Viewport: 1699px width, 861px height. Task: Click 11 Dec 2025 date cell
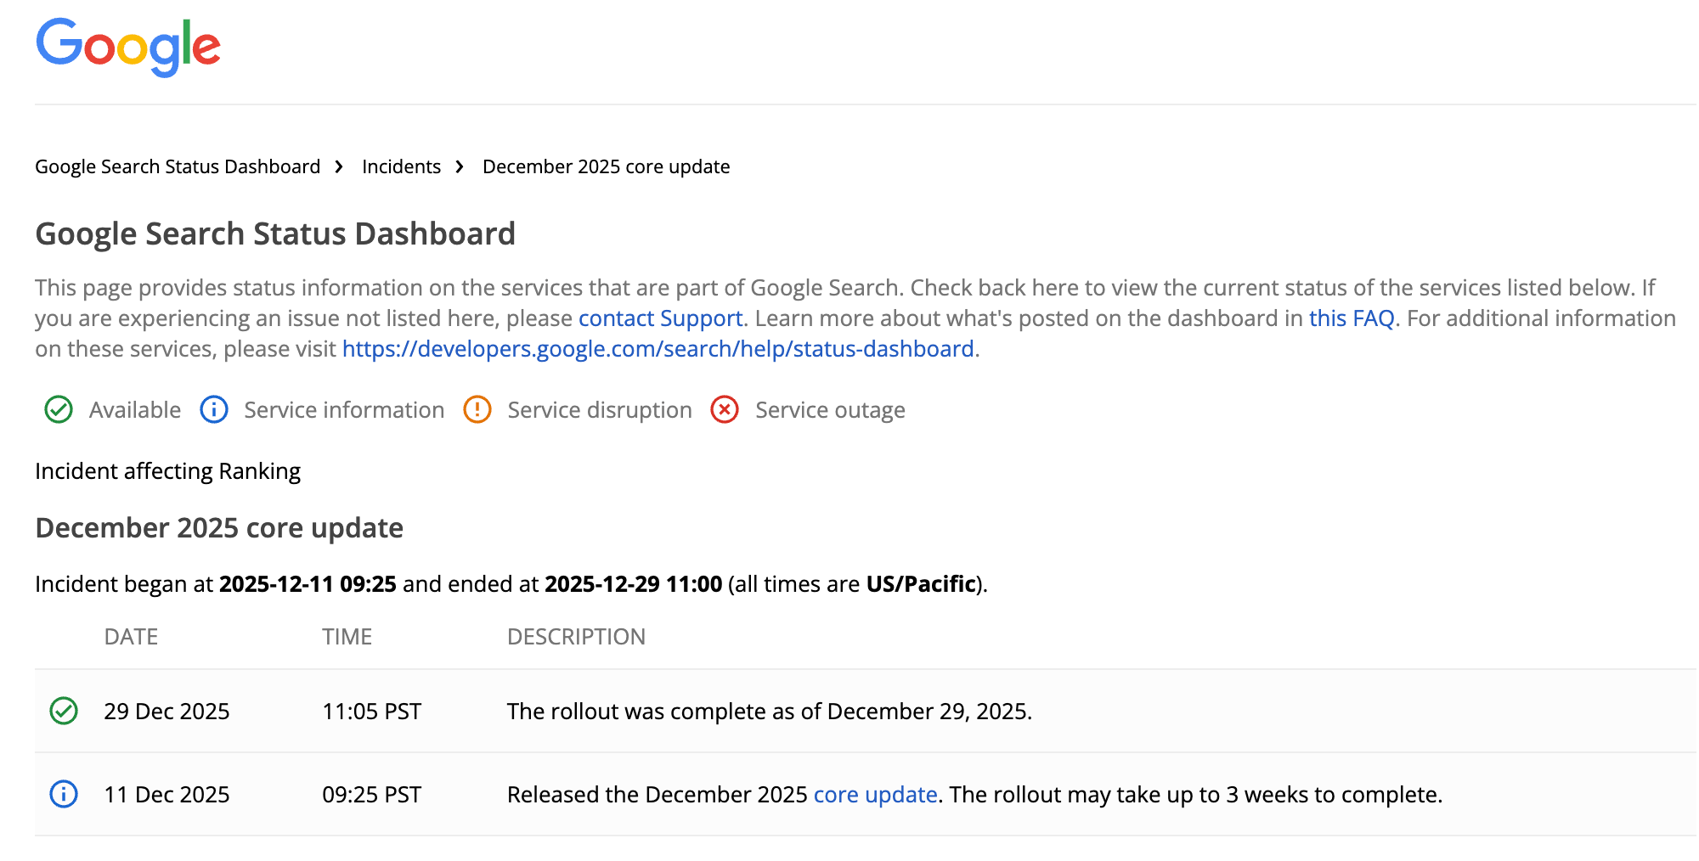click(167, 795)
